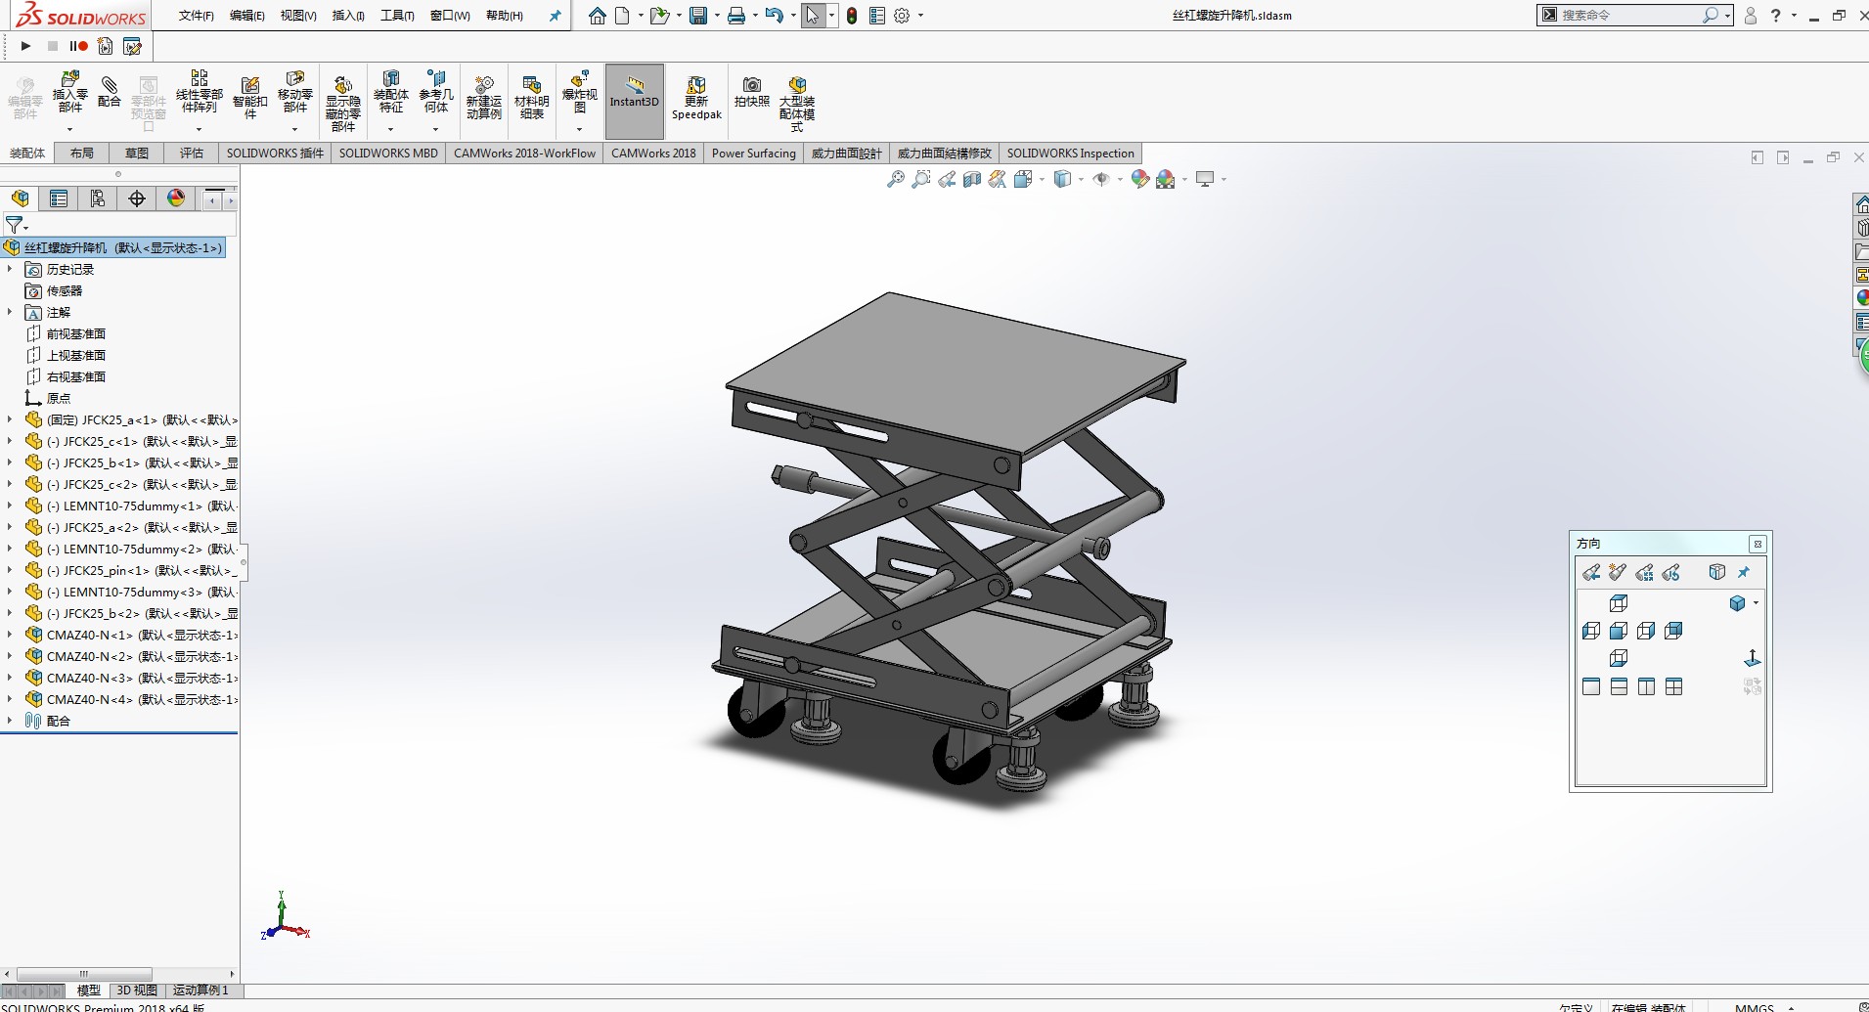Click Zoom to Fit magnifier icon
1869x1012 pixels.
895,179
